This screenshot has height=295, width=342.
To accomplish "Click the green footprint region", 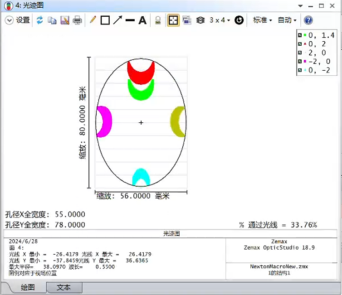I will click(141, 95).
